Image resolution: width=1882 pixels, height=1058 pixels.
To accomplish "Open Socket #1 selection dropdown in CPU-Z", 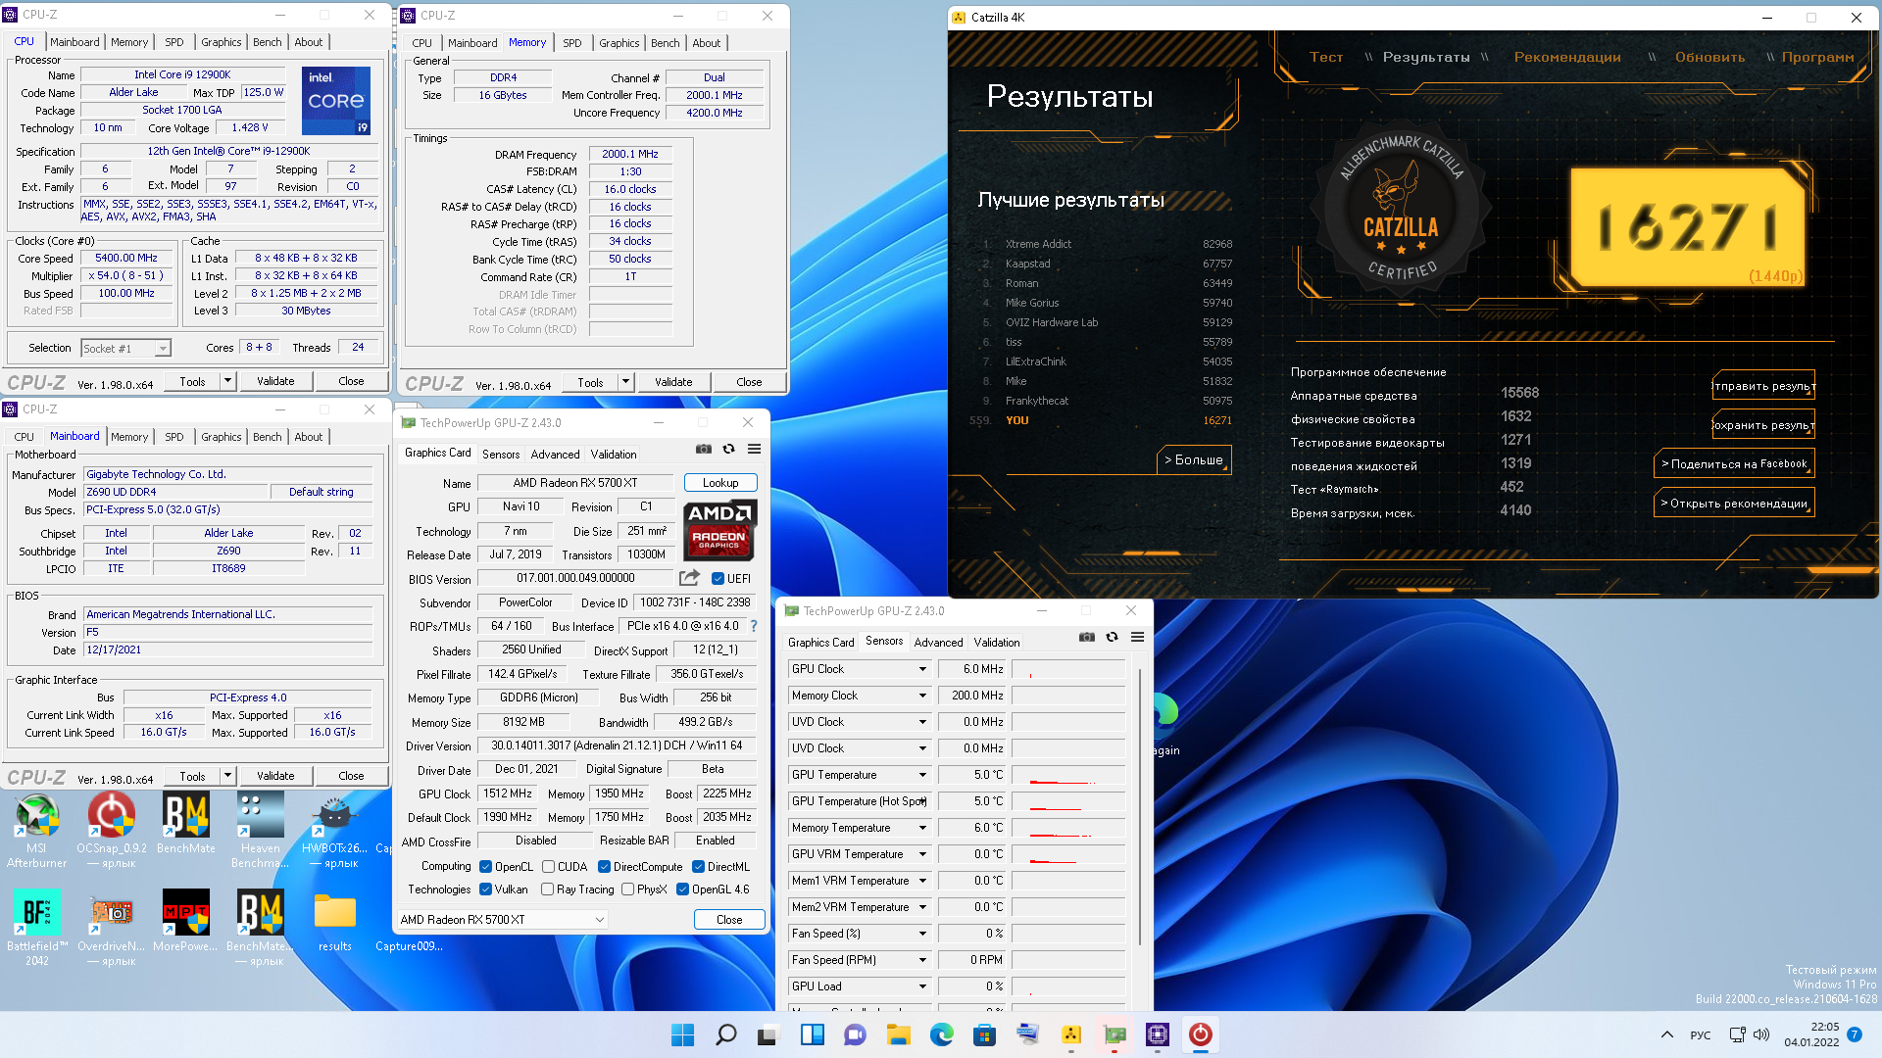I will (125, 348).
